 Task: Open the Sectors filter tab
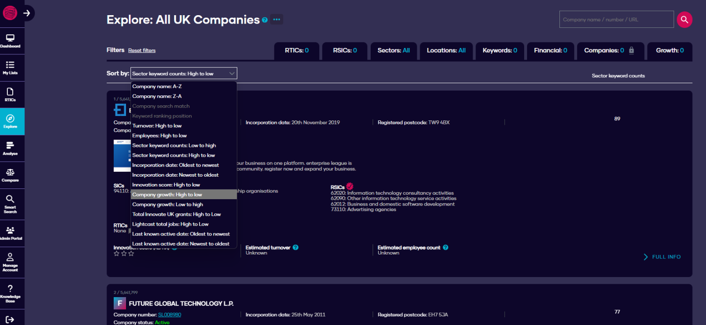tap(394, 51)
